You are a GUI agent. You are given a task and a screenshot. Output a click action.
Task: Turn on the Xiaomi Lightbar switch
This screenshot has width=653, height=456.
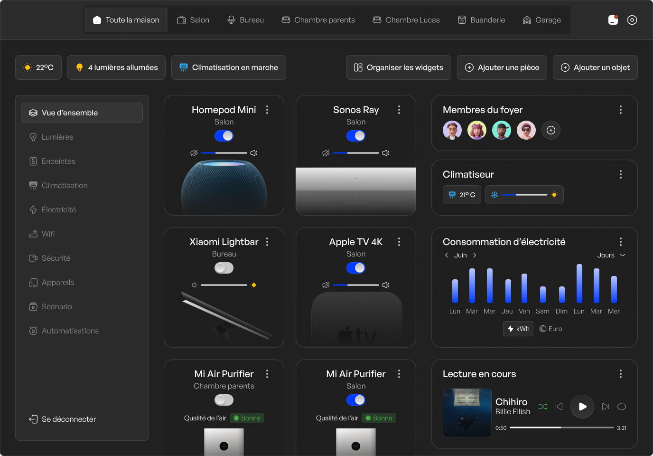224,268
